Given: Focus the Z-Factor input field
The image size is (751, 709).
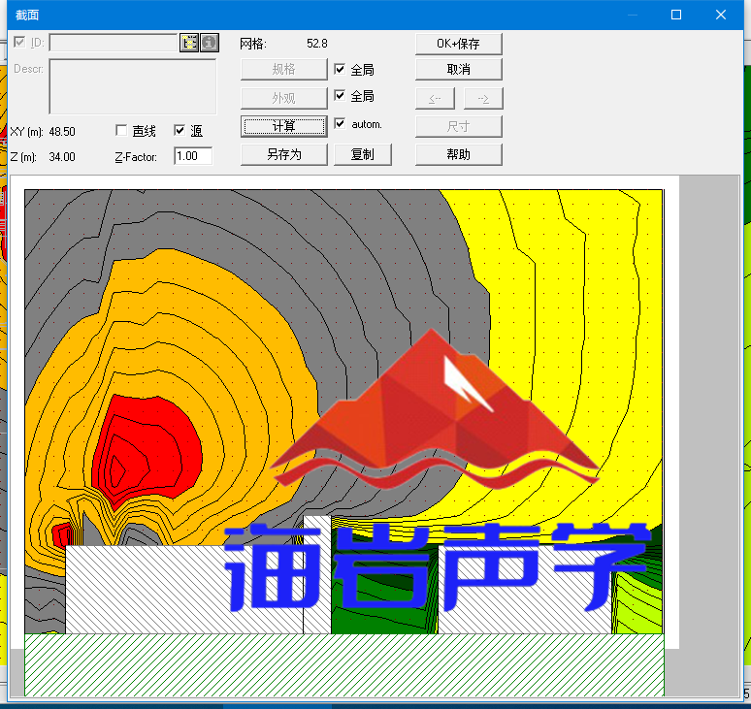Looking at the screenshot, I should tap(193, 156).
